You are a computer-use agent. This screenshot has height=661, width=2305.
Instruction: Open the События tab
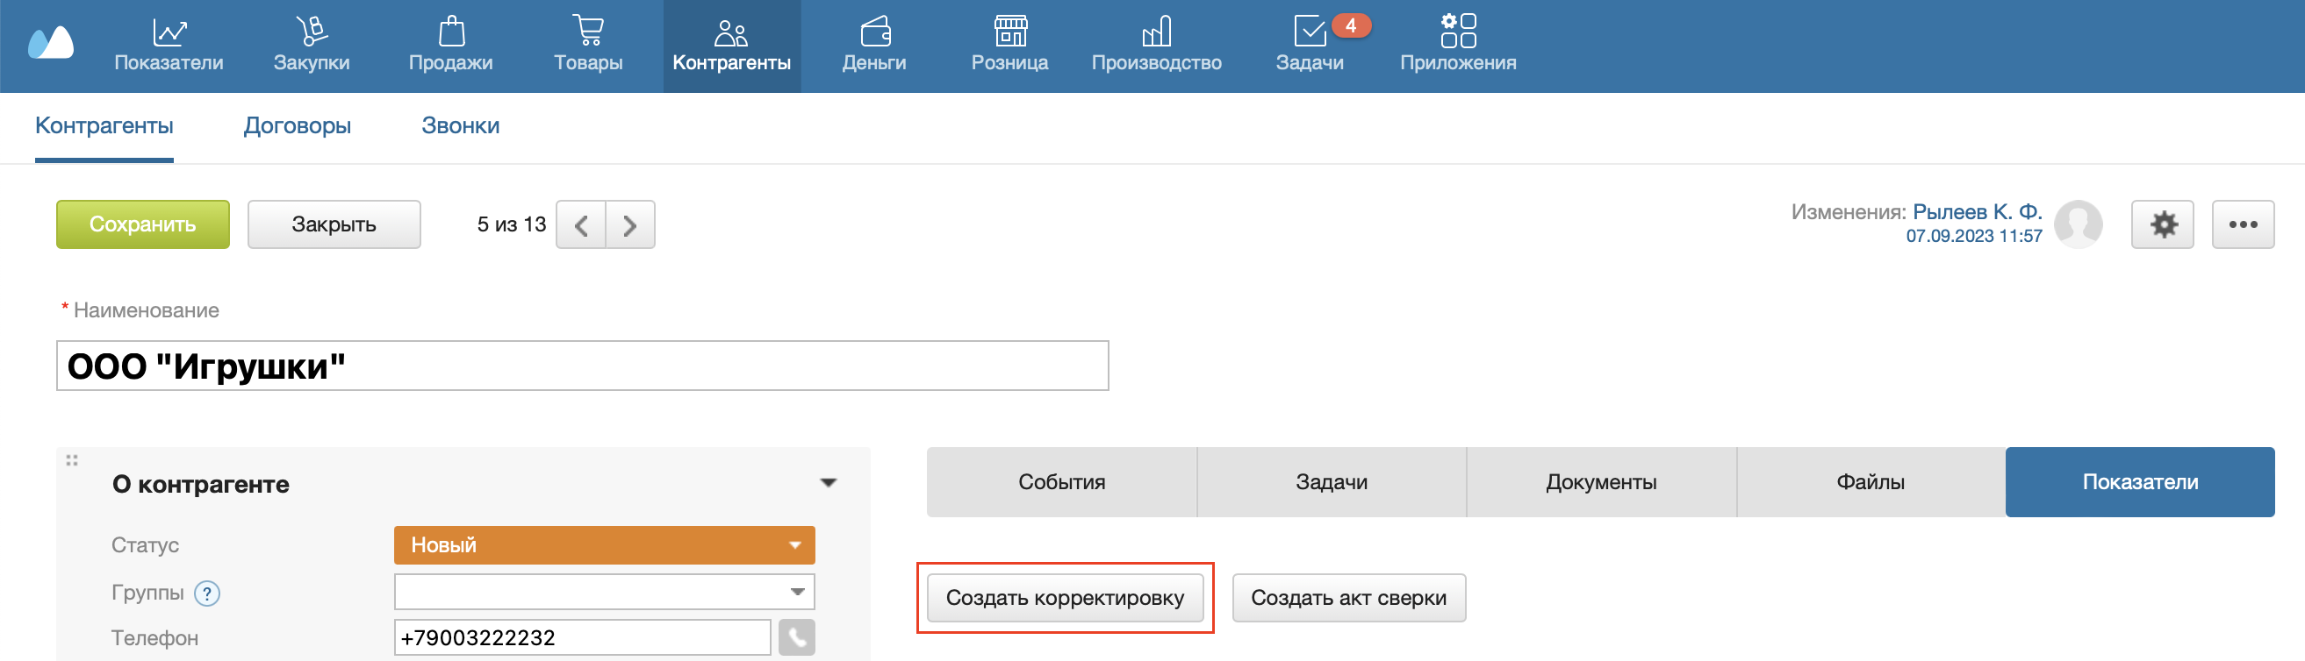click(1061, 482)
